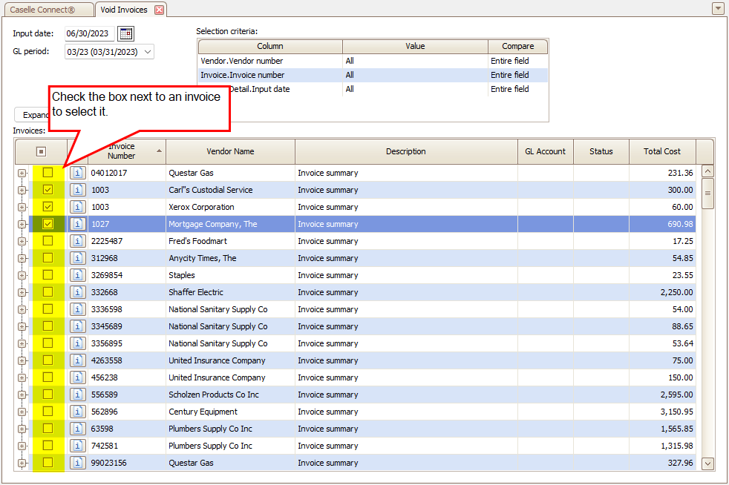The image size is (729, 485).
Task: Toggle the select-all checkbox in grid header
Action: point(41,151)
